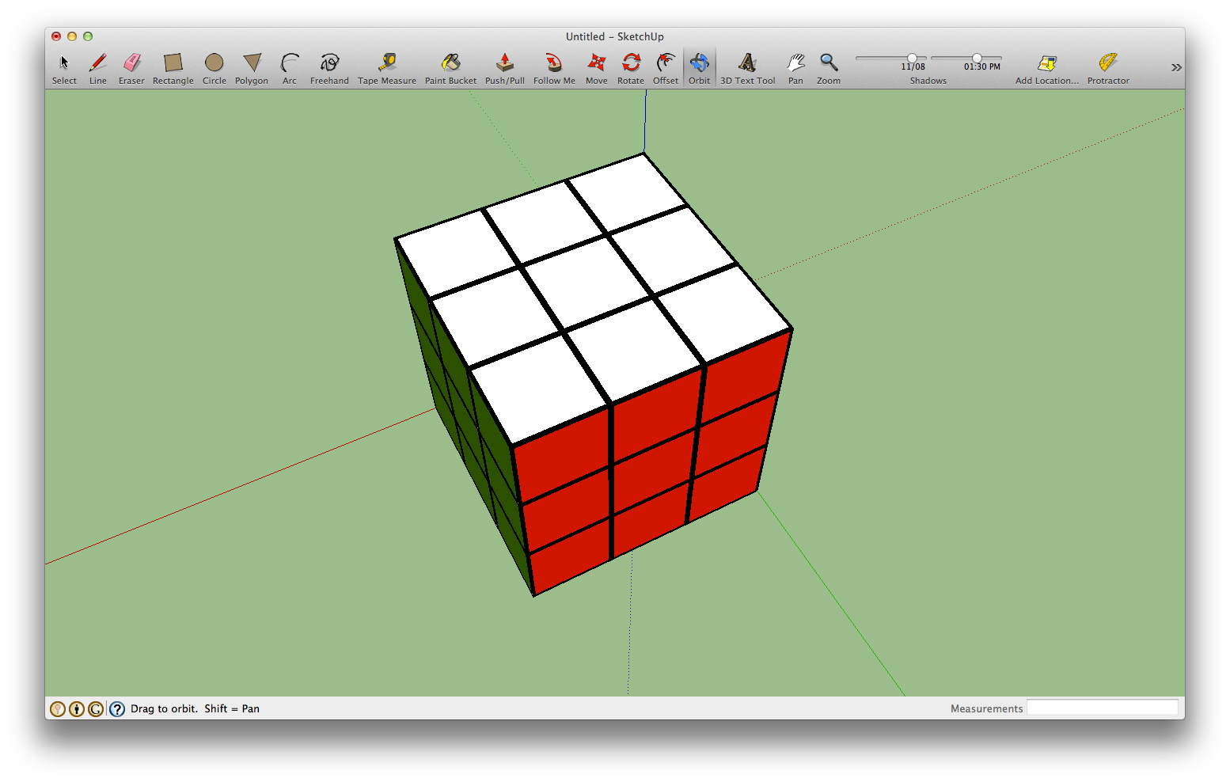Pick the Polygon tool
Screen dimensions: 1230x782
pos(251,63)
